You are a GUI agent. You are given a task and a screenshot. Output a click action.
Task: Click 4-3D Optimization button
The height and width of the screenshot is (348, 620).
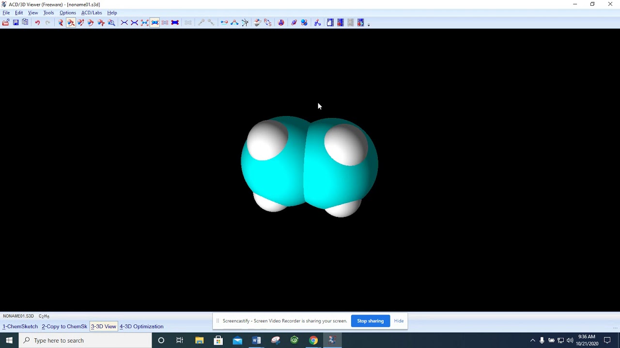(141, 327)
